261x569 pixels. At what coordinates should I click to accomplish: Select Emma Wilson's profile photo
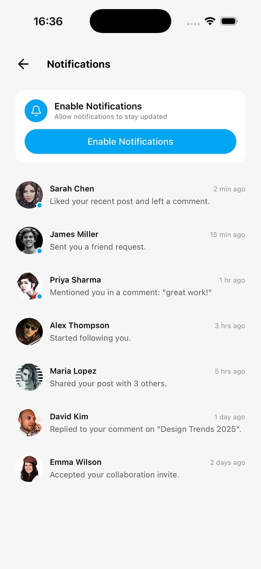(x=29, y=468)
